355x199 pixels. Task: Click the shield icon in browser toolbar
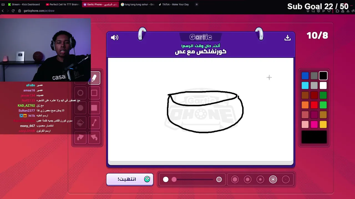[x=318, y=11]
